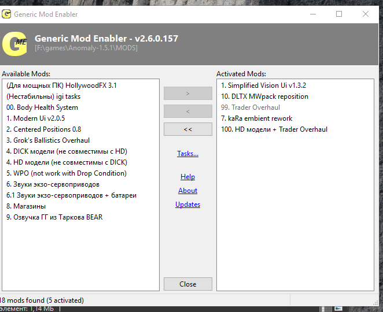
Task: Open the Tasks... link
Action: click(x=187, y=154)
